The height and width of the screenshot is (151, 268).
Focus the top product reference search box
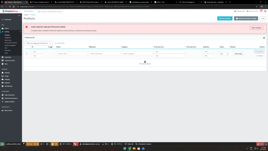coord(50,12)
